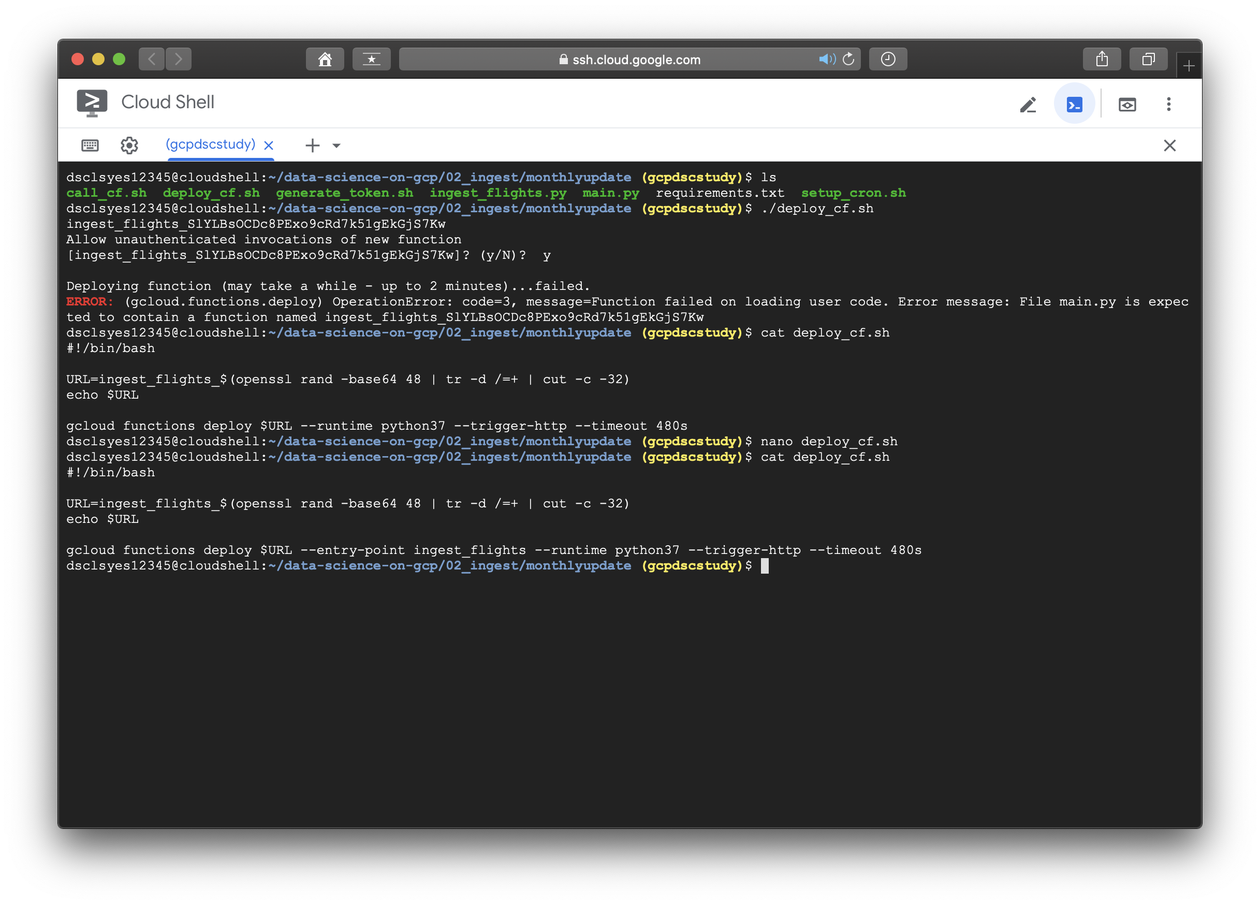Screen dimensions: 1260x905
Task: Click the send key combination keyboard icon
Action: click(90, 145)
